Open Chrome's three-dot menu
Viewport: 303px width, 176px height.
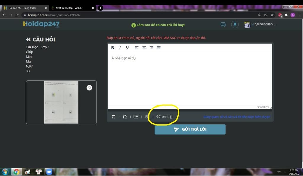click(299, 15)
